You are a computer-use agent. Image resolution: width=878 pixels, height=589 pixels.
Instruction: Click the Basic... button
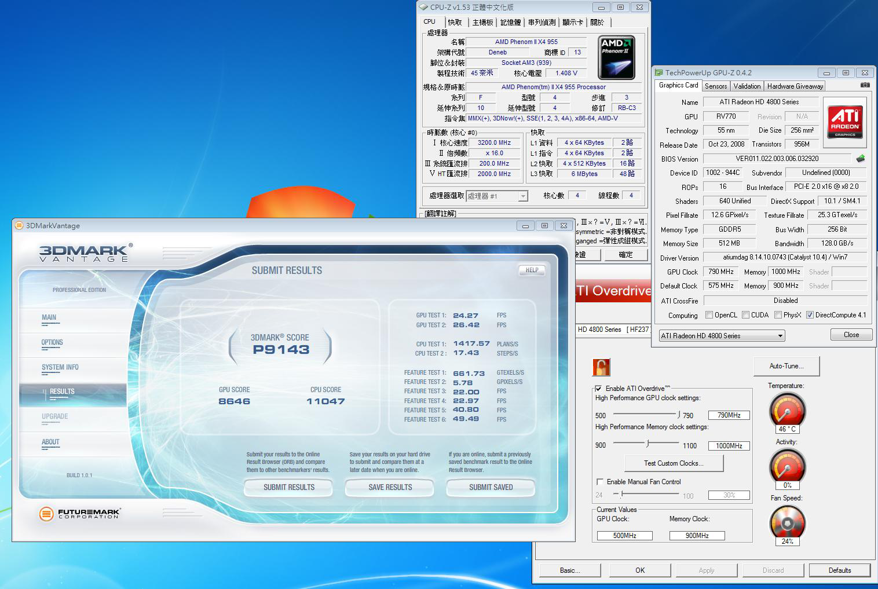click(x=570, y=570)
